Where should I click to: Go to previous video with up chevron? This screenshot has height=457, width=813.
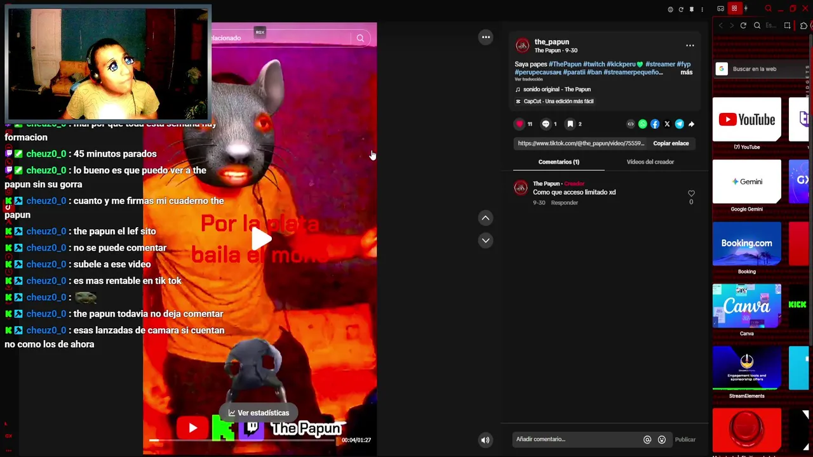[485, 218]
